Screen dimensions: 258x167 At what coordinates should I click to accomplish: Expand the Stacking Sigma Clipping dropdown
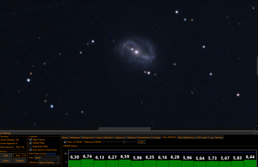pos(49,162)
